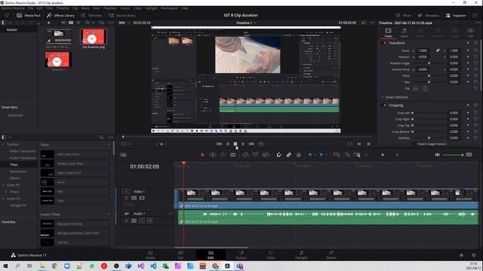Reset the Transform section
Screen dimensions: 483x271
tap(475, 43)
